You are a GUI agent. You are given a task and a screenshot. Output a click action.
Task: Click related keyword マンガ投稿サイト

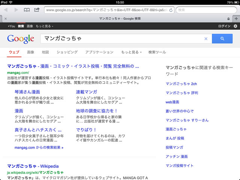(x=180, y=166)
